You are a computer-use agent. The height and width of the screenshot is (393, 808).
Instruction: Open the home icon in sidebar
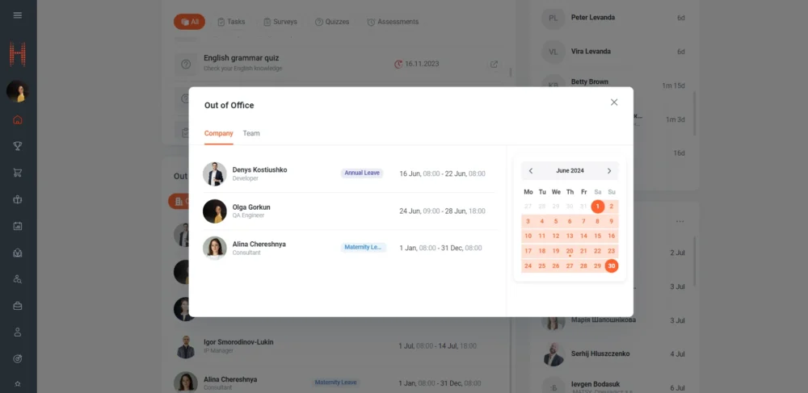(18, 120)
